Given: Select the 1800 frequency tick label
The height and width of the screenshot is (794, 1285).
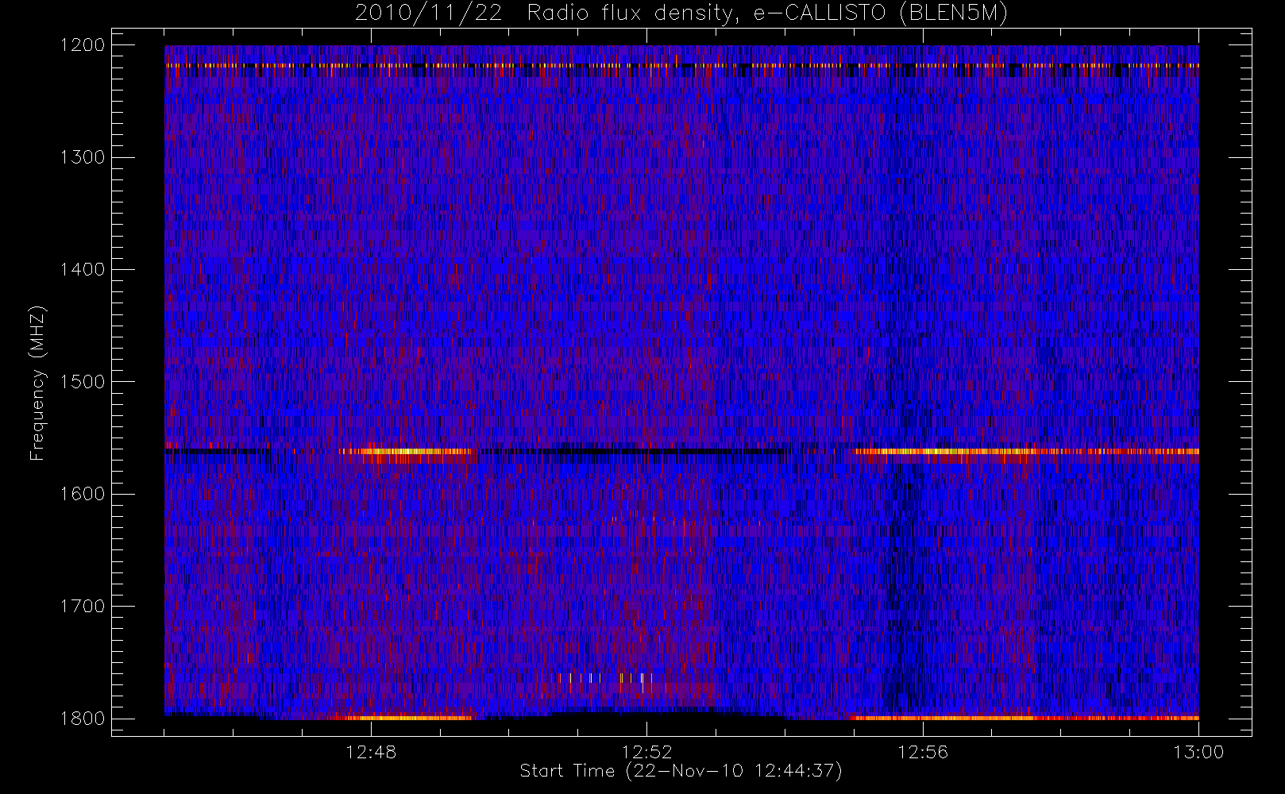Looking at the screenshot, I should coord(83,719).
